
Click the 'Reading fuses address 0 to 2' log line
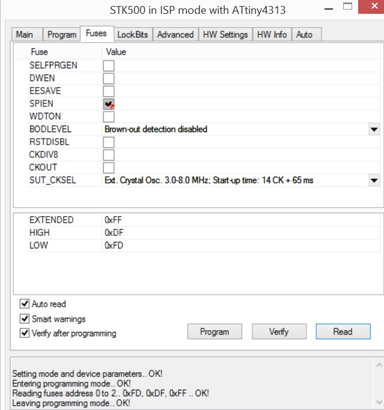(111, 393)
